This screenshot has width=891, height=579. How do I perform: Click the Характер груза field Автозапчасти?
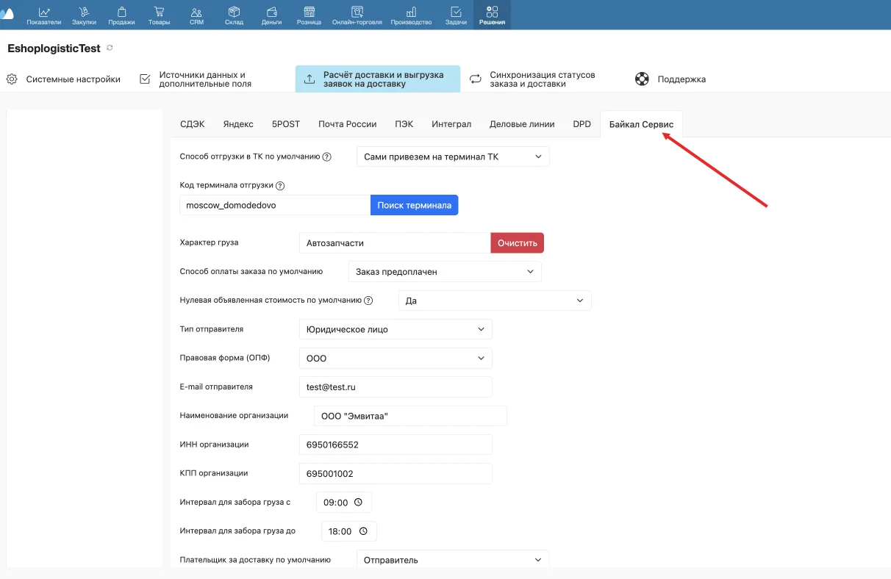(395, 243)
